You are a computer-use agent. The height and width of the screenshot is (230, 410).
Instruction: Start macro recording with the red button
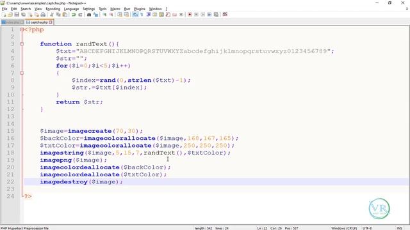coord(190,15)
